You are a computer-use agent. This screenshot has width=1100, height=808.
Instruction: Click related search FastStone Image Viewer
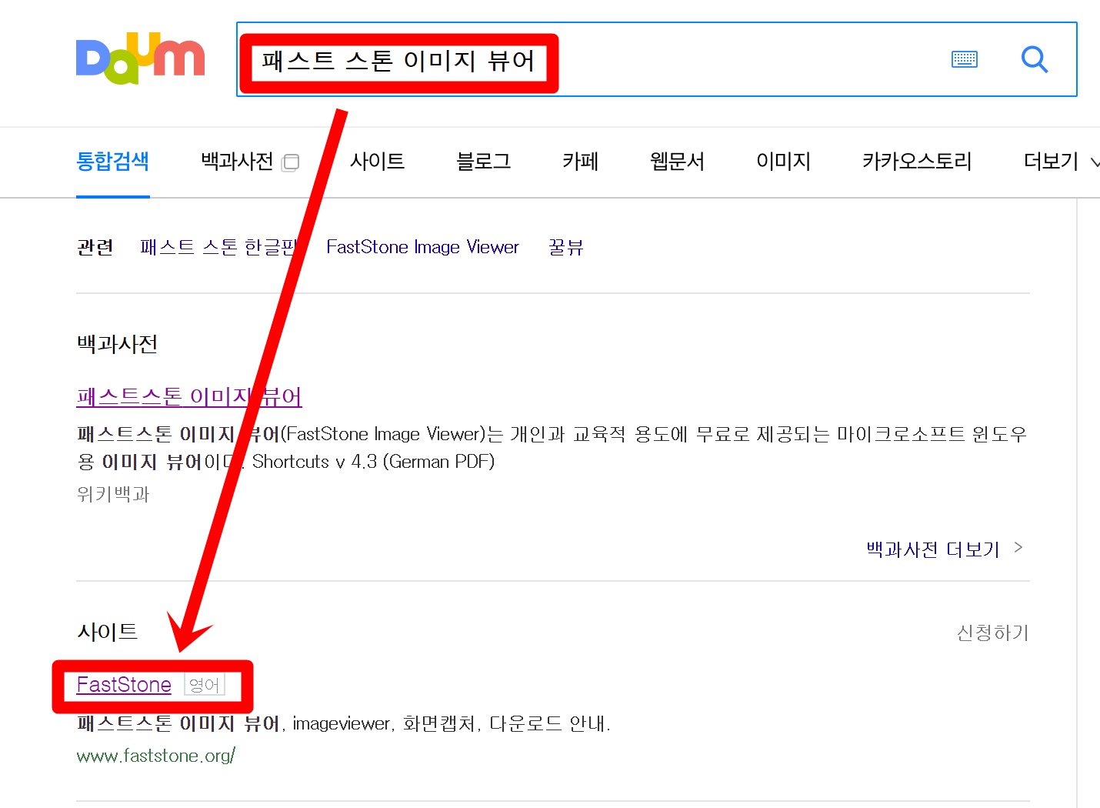(x=422, y=247)
